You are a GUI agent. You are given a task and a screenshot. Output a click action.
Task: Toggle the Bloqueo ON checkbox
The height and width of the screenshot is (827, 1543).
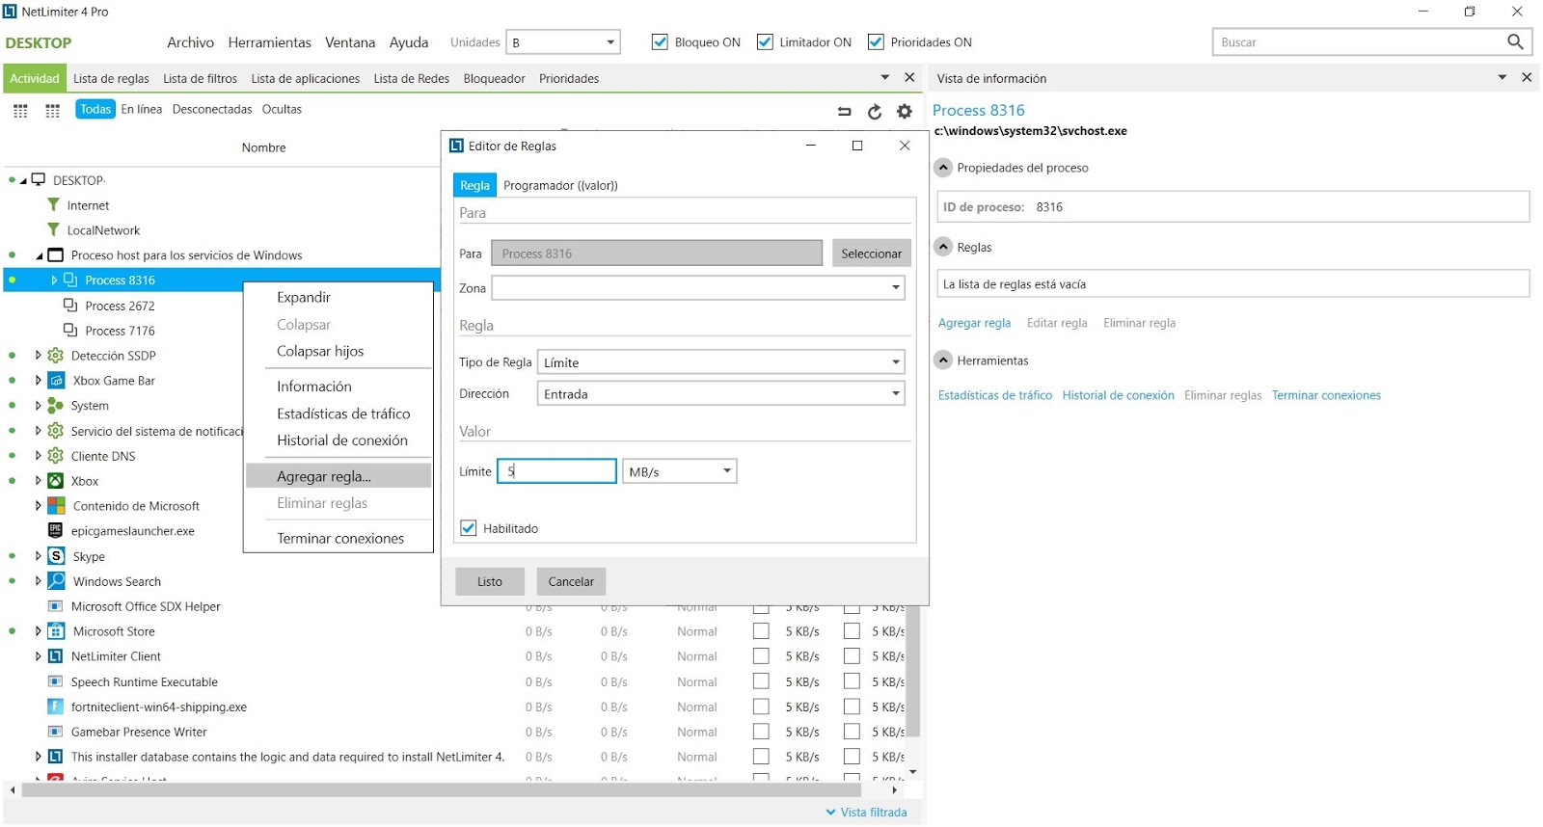coord(660,41)
